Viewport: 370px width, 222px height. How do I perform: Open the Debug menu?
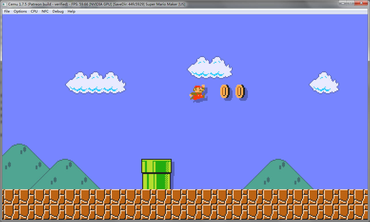click(x=58, y=11)
